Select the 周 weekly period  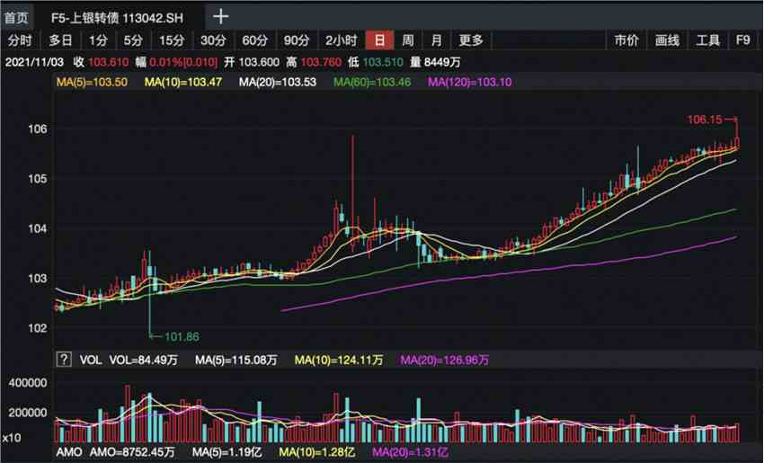(408, 40)
